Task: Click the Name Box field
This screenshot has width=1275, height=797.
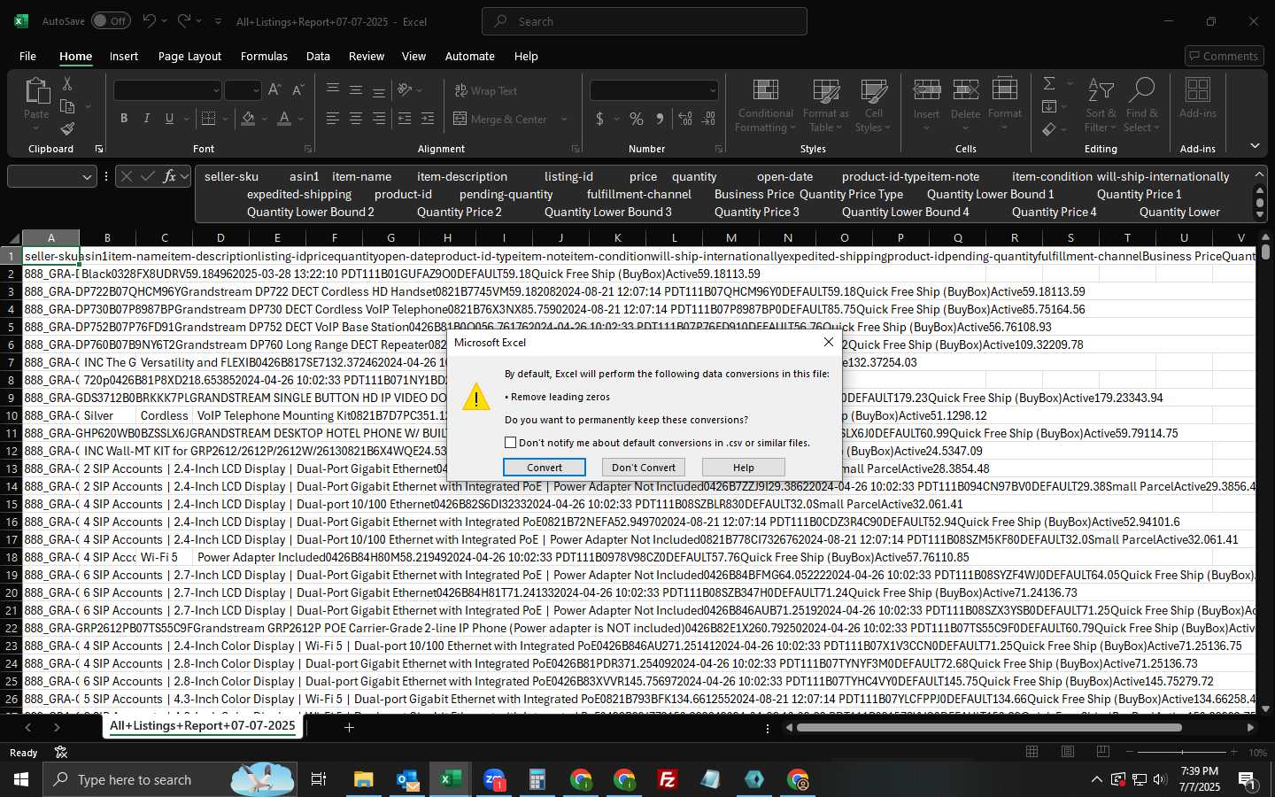Action: point(51,176)
